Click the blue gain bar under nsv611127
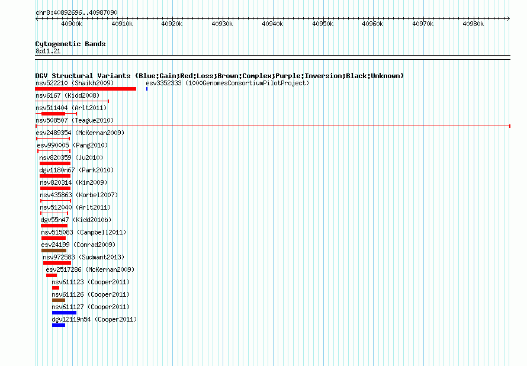Image resolution: width=527 pixels, height=366 pixels. pos(64,313)
